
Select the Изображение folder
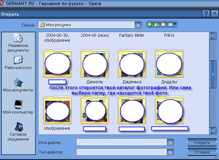58,113
